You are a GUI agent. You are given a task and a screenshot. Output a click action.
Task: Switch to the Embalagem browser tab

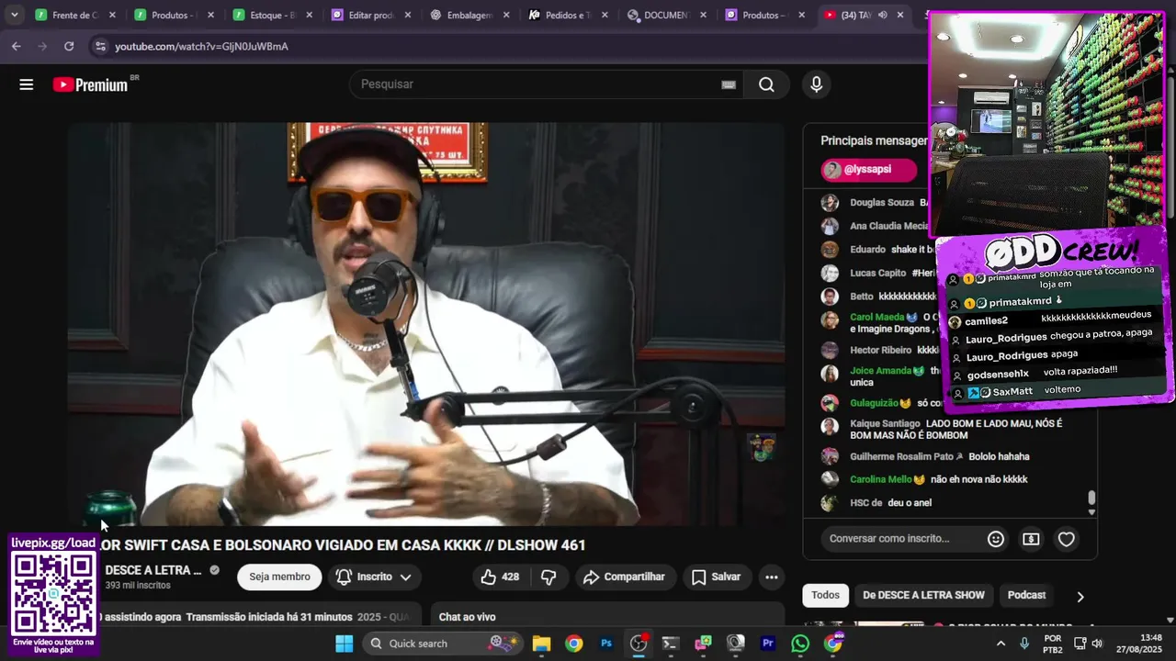(470, 15)
